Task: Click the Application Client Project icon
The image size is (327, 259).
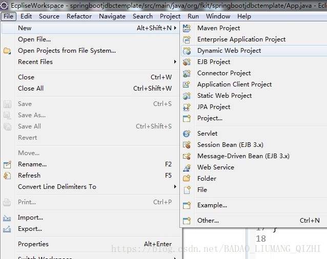Action: [187, 84]
